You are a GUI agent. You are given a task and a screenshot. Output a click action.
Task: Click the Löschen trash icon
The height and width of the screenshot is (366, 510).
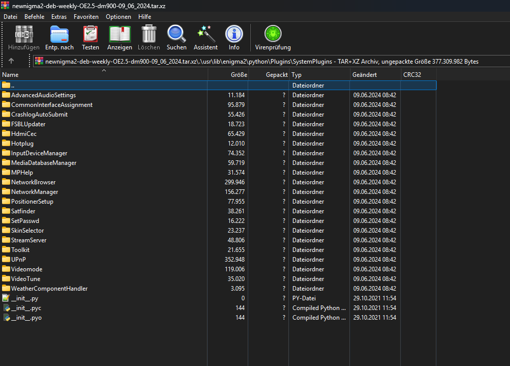pyautogui.click(x=148, y=35)
